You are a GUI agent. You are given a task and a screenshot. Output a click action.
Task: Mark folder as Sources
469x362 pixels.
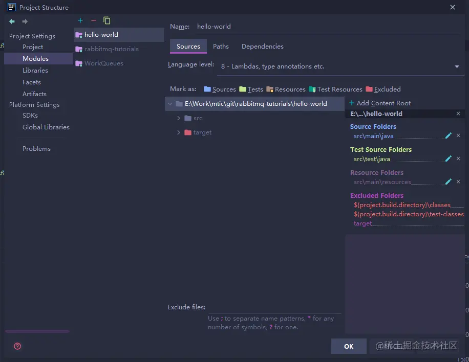pos(220,89)
